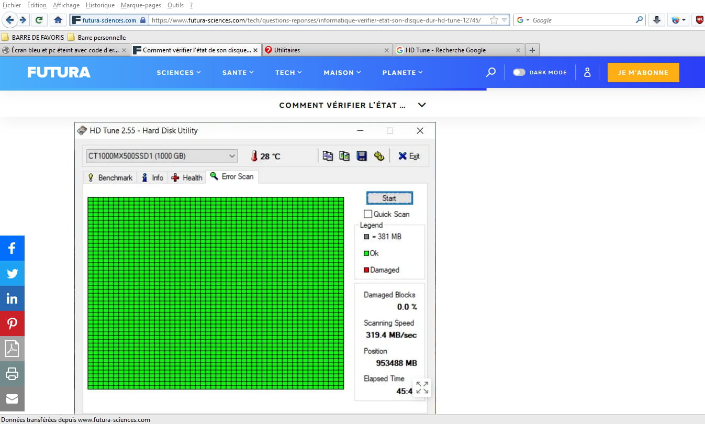
Task: Send article by email
Action: (x=12, y=399)
